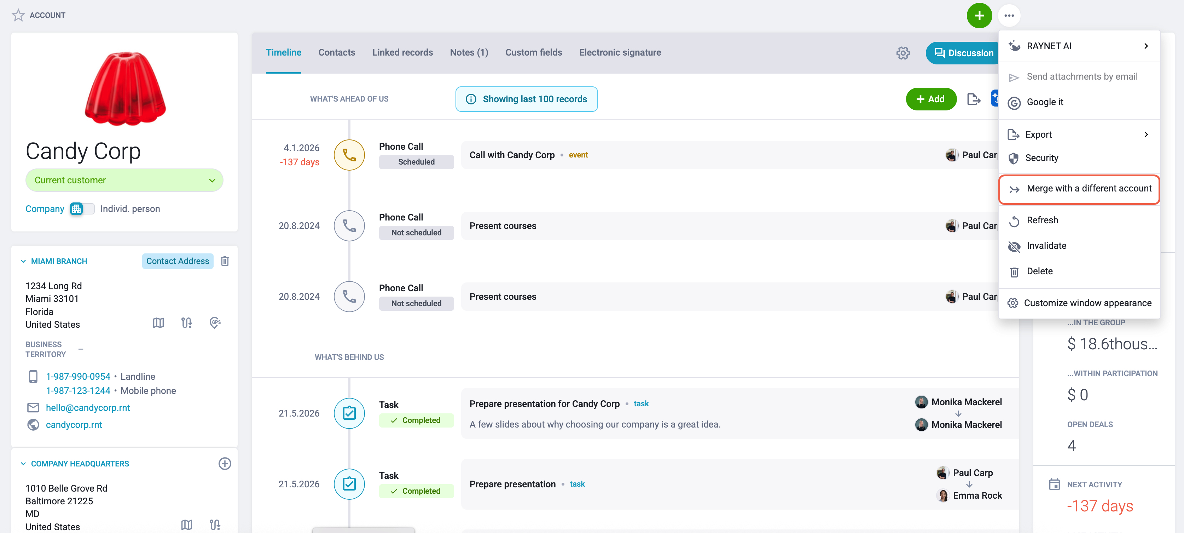Click the Candy Corp jelly logo image

(125, 89)
